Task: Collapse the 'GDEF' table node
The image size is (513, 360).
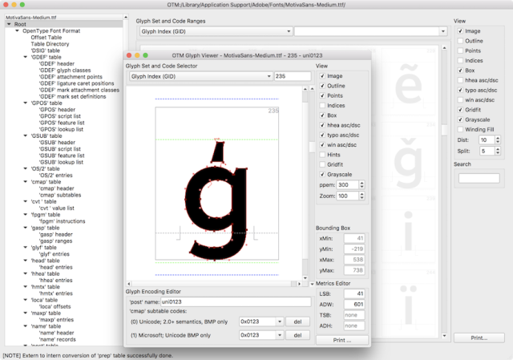Action: 25,59
